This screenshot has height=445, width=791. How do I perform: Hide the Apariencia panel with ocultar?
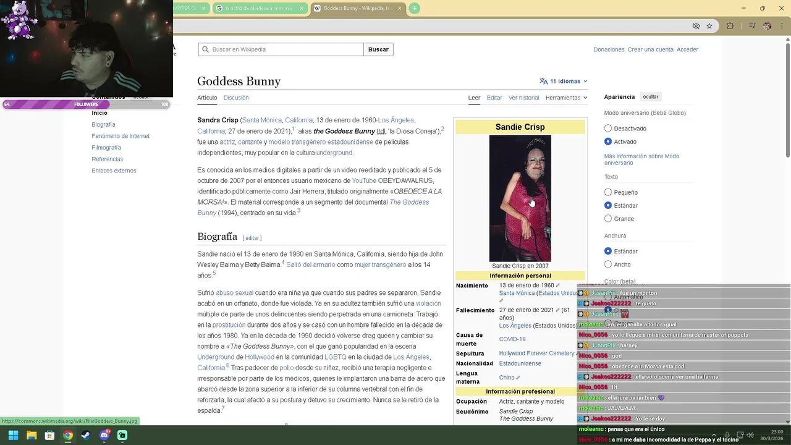(651, 97)
